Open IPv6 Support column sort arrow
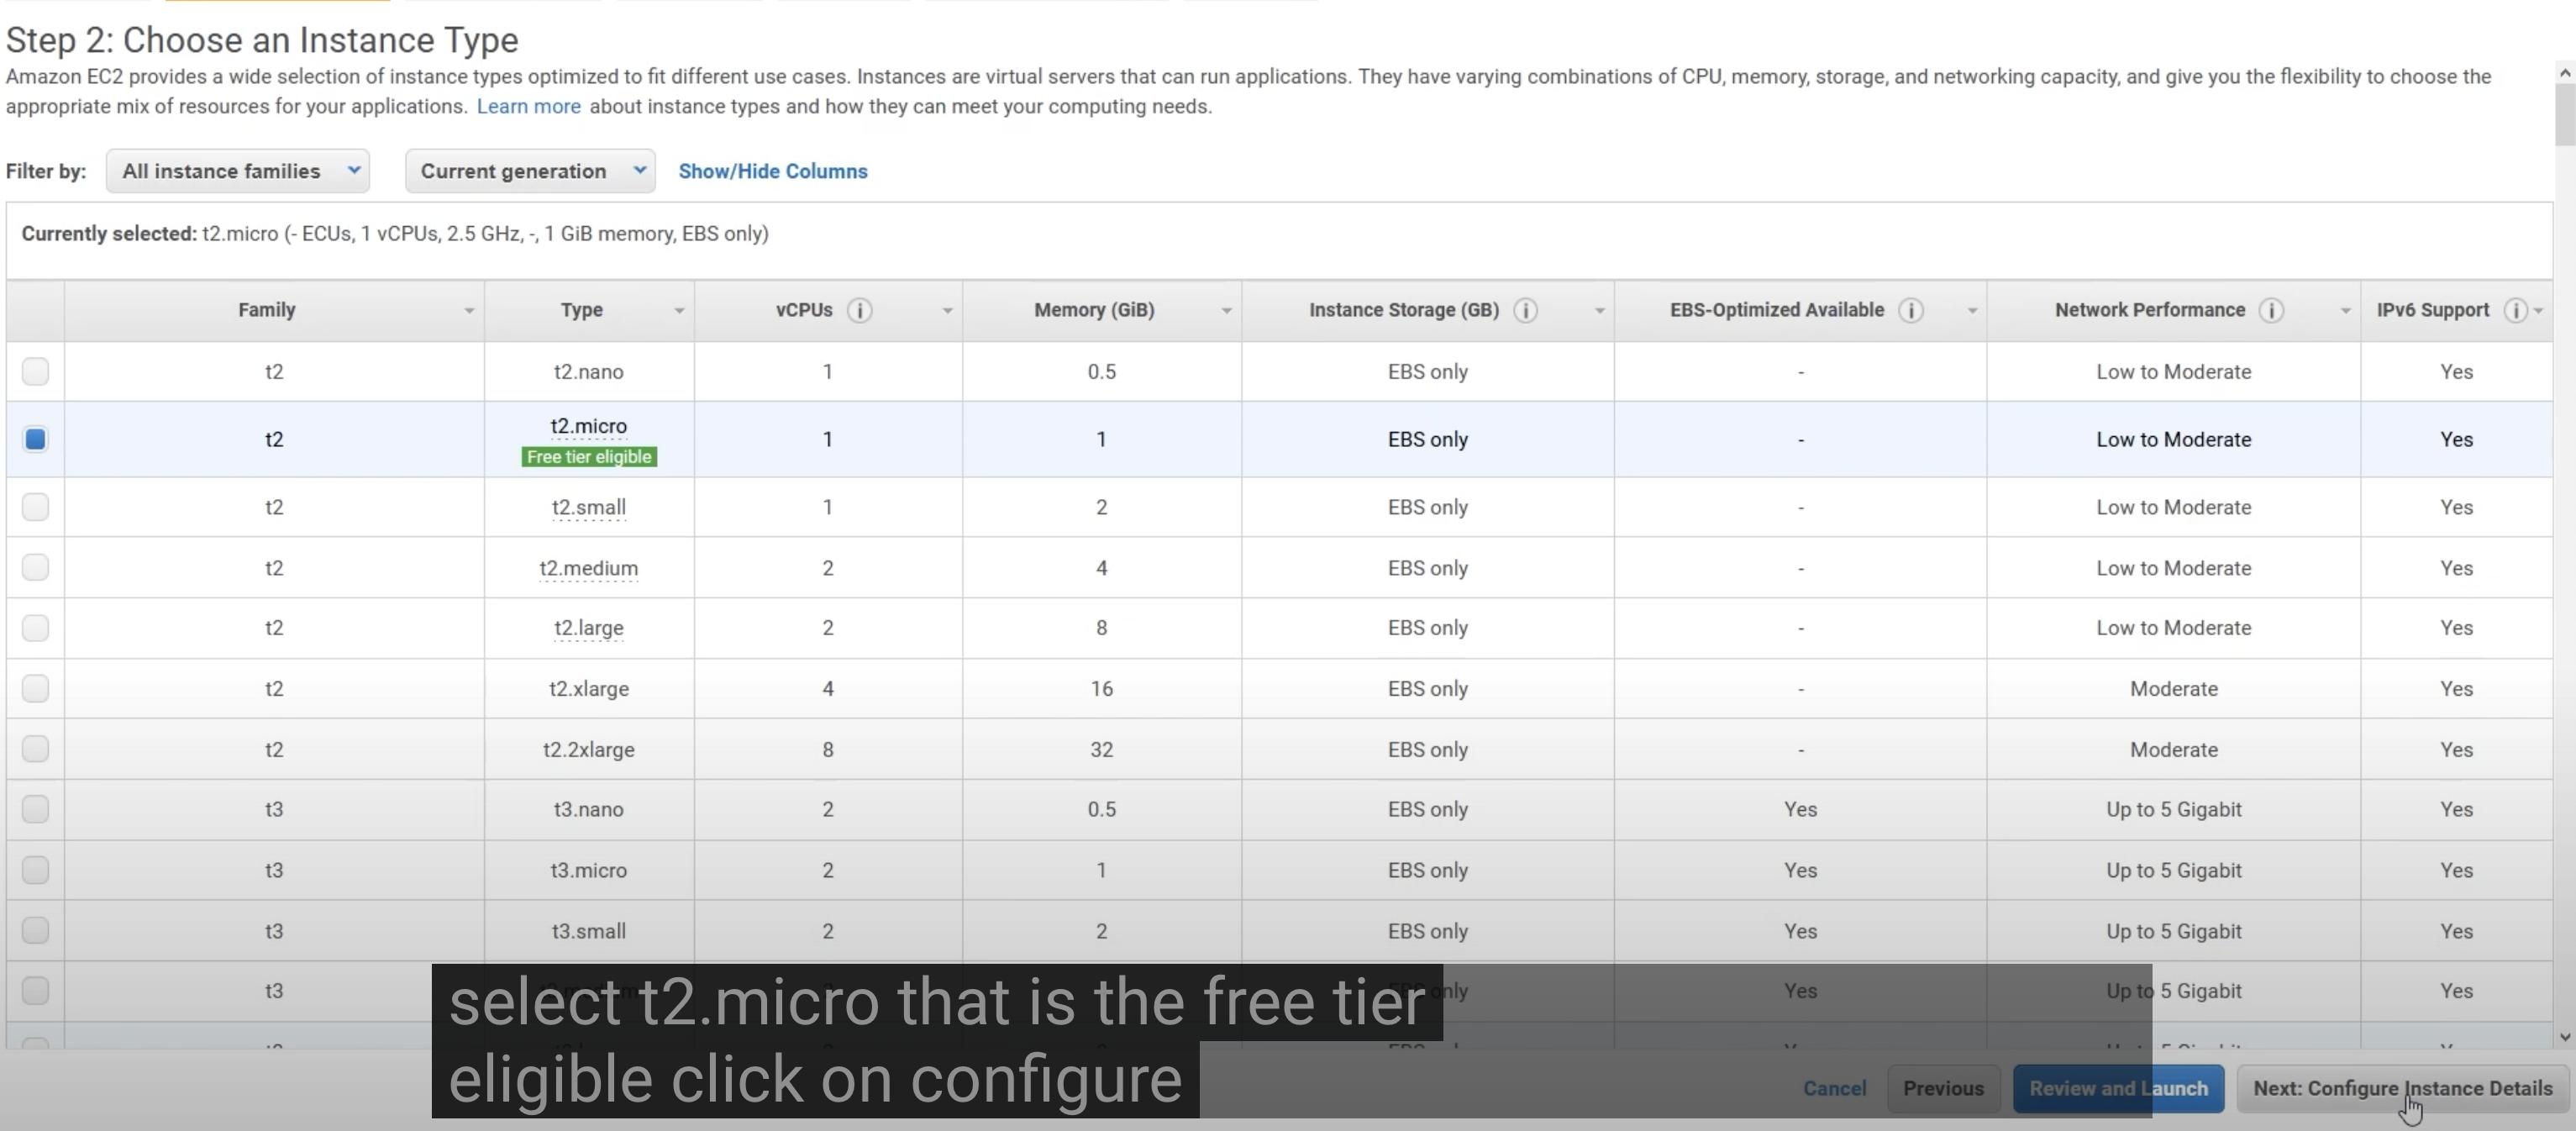The width and height of the screenshot is (2576, 1131). [x=2538, y=311]
